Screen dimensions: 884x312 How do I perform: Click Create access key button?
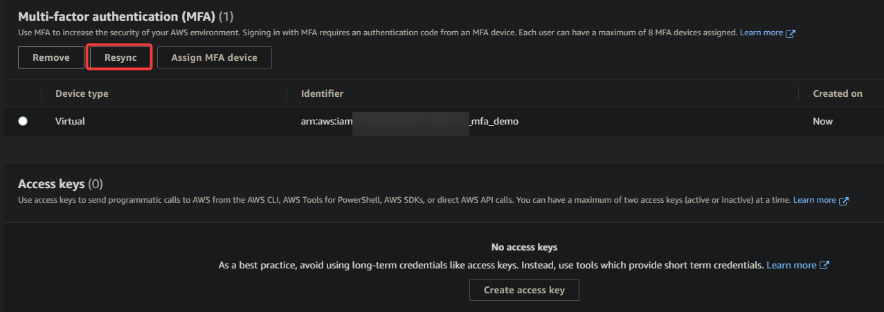[x=524, y=290]
